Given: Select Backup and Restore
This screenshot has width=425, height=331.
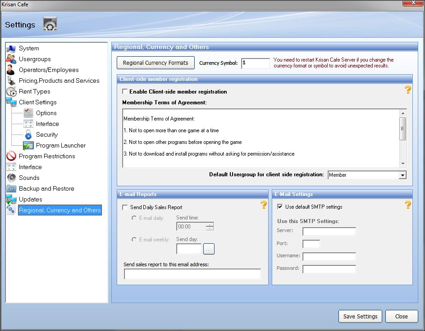Looking at the screenshot, I should click(46, 189).
